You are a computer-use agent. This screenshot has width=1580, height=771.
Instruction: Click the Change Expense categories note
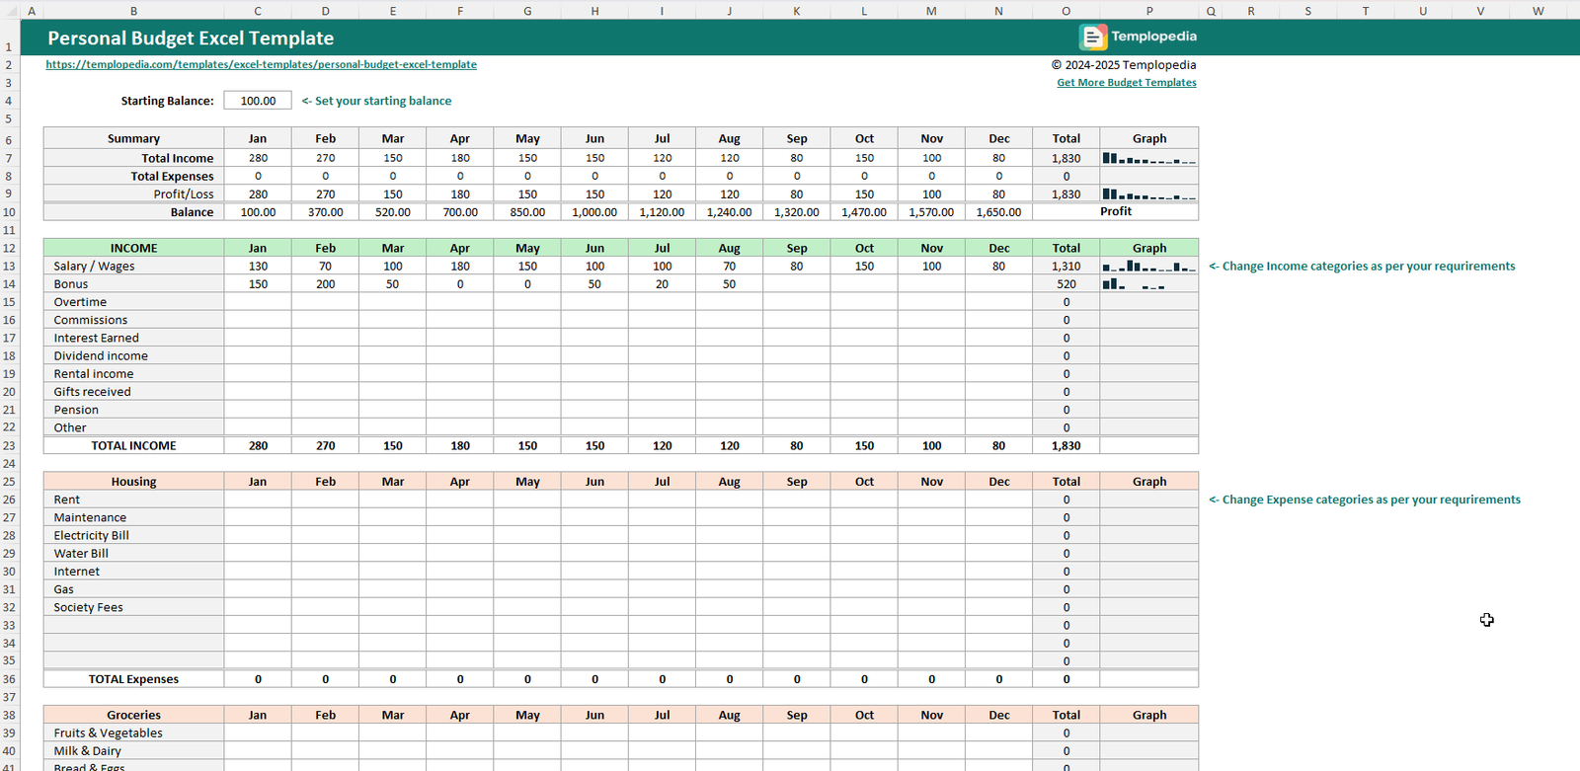[1365, 500]
